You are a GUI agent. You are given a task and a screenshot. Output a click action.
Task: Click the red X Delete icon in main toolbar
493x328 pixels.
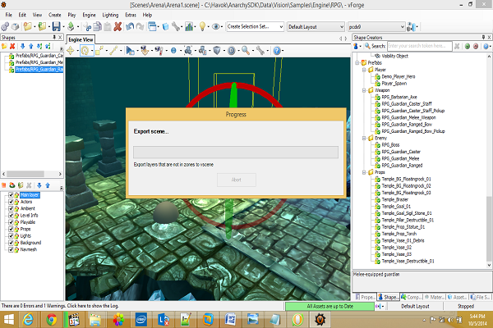(117, 27)
